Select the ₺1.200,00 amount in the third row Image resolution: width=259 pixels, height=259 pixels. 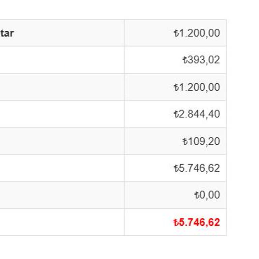point(197,87)
